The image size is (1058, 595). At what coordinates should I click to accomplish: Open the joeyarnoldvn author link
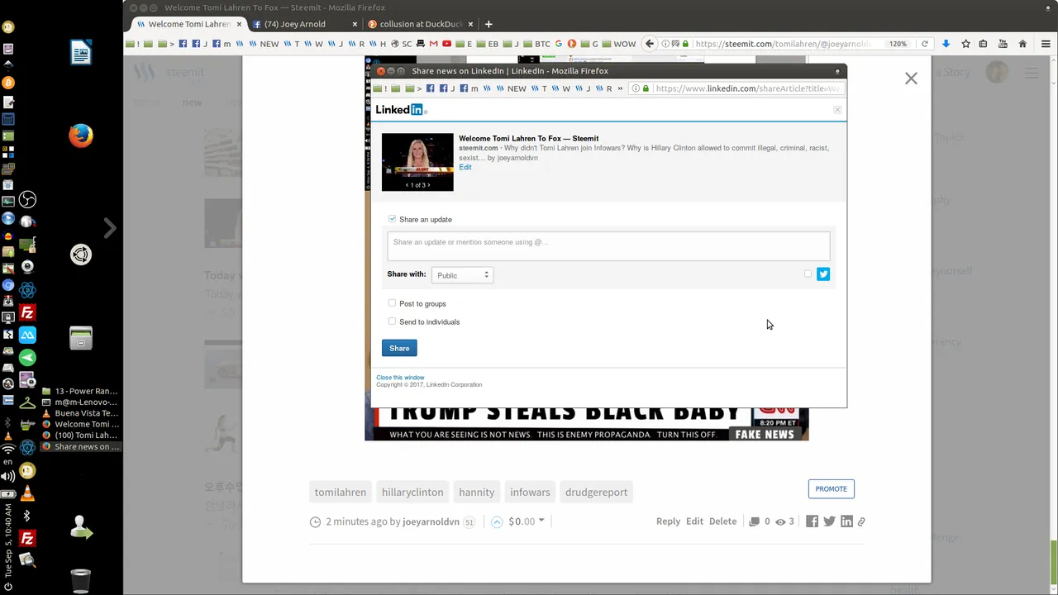tap(431, 521)
